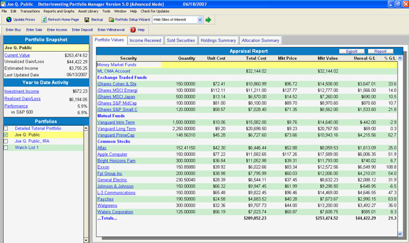Switch to the Income Received tab
Viewport: 409px width, 243px height.
(145, 40)
